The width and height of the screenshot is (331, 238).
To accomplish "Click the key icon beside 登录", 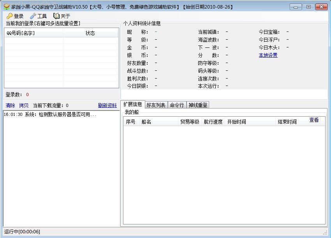I will [9, 16].
